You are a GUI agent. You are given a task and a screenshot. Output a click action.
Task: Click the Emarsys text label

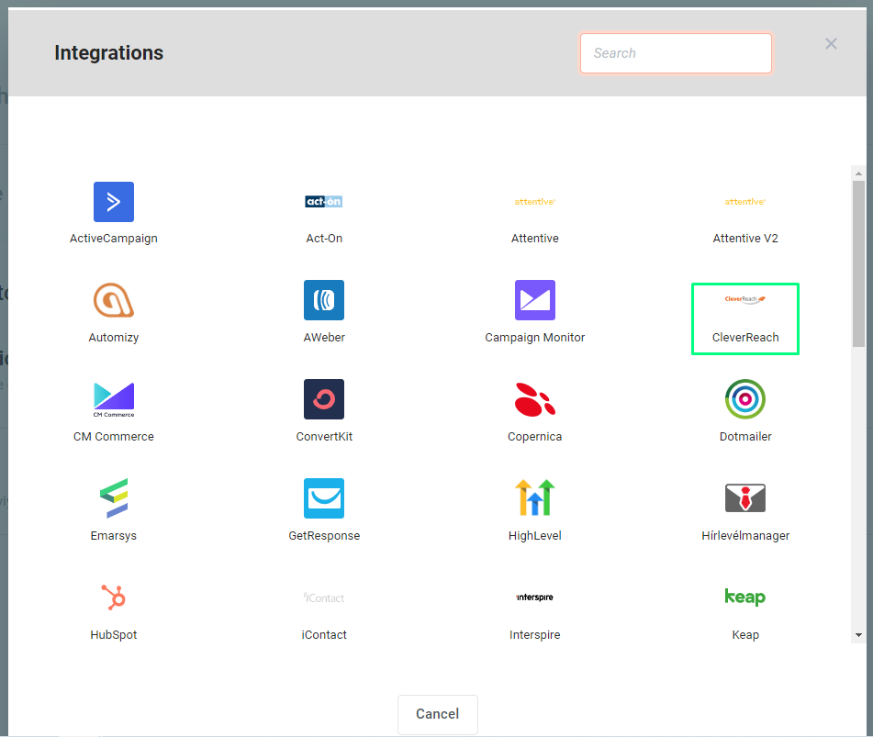114,535
